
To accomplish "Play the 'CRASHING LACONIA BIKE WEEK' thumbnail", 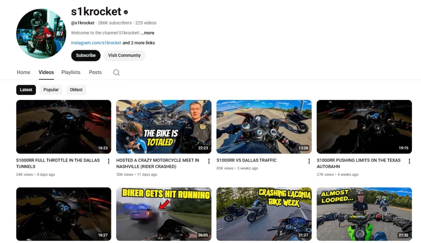I will [264, 214].
